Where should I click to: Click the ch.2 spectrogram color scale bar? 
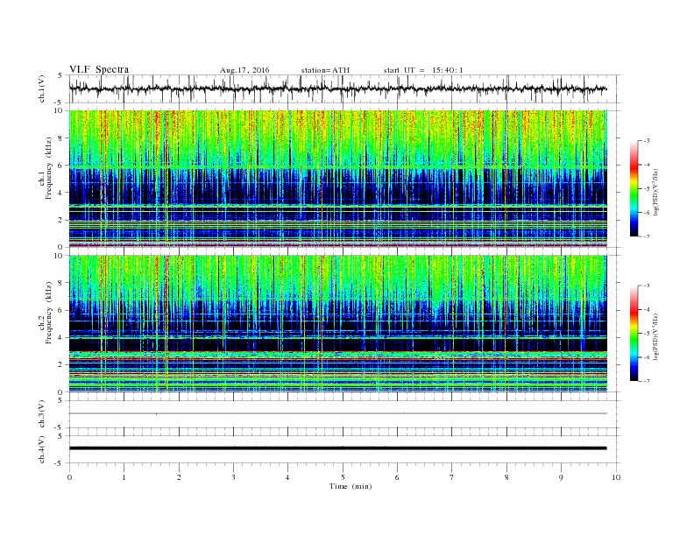634,334
